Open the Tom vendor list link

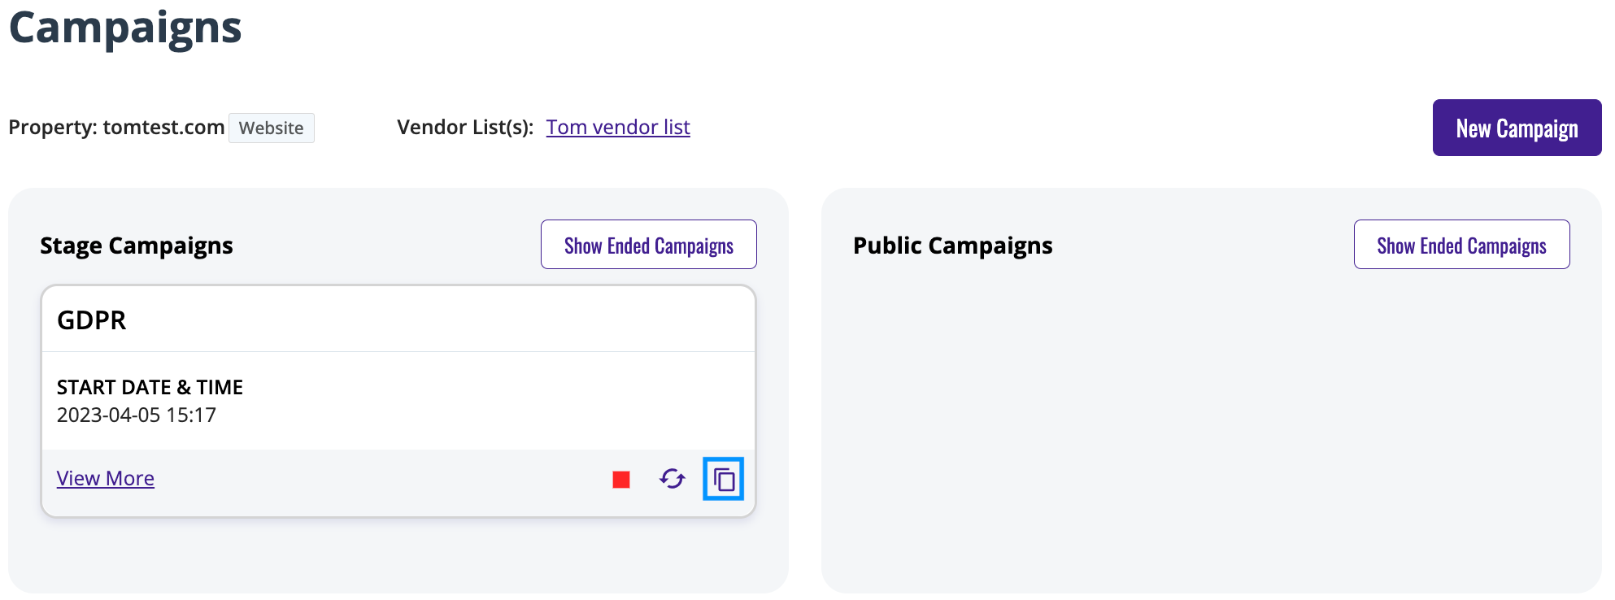coord(618,128)
